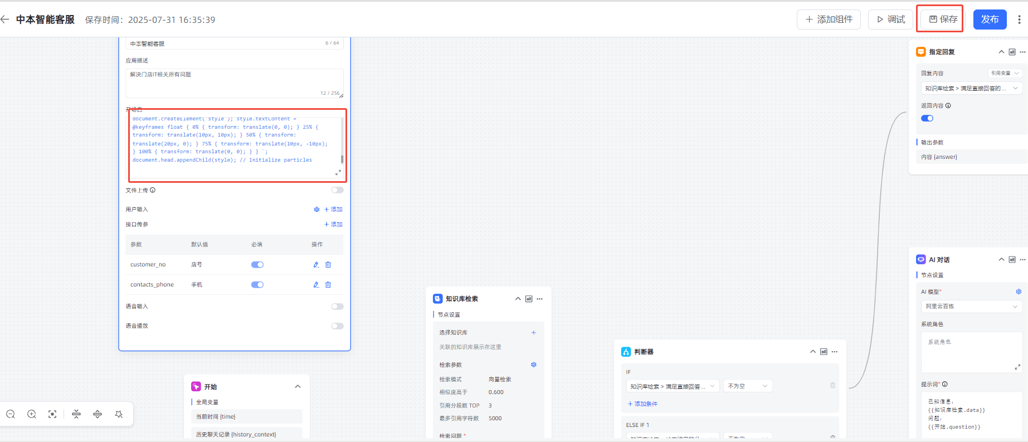Click 当前时间 {time} variable

pos(246,416)
